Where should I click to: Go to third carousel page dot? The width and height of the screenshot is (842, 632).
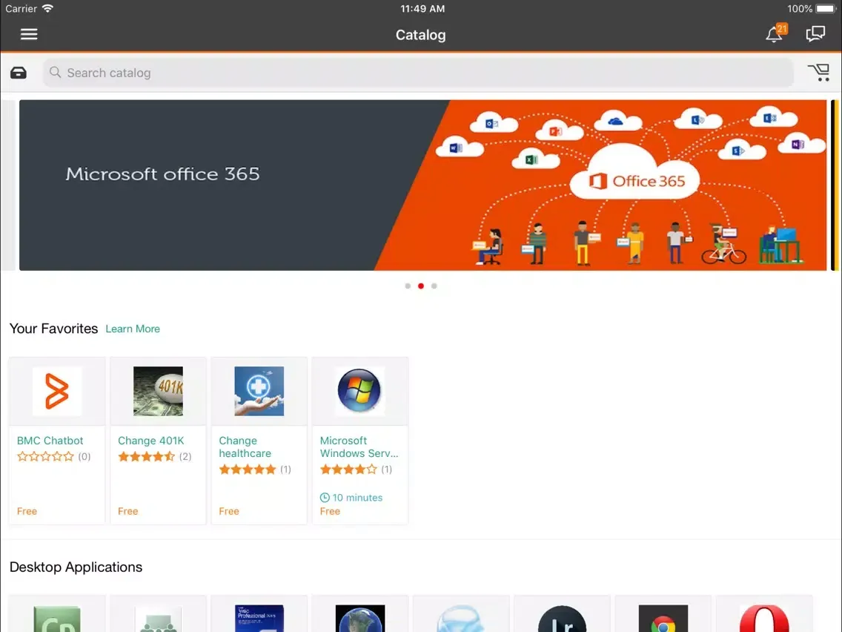pos(434,286)
